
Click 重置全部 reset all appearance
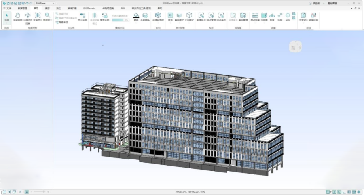point(104,17)
